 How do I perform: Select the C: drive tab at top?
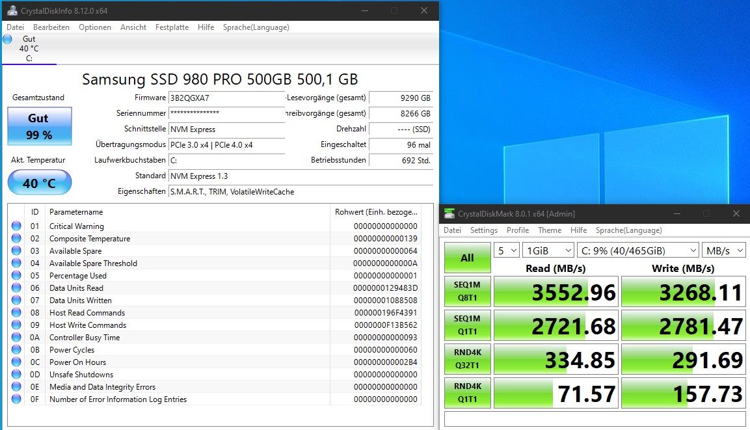[x=29, y=49]
